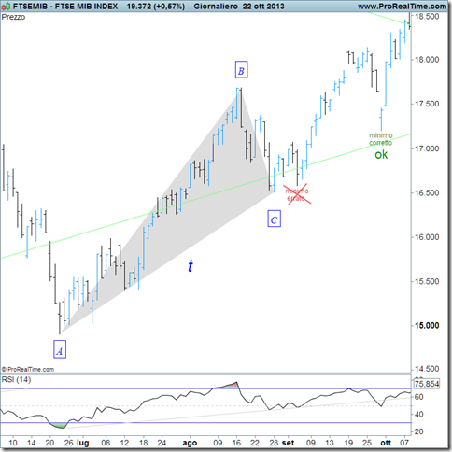This screenshot has width=452, height=452.
Task: Click the 22 ott 2013 date
Action: (263, 6)
